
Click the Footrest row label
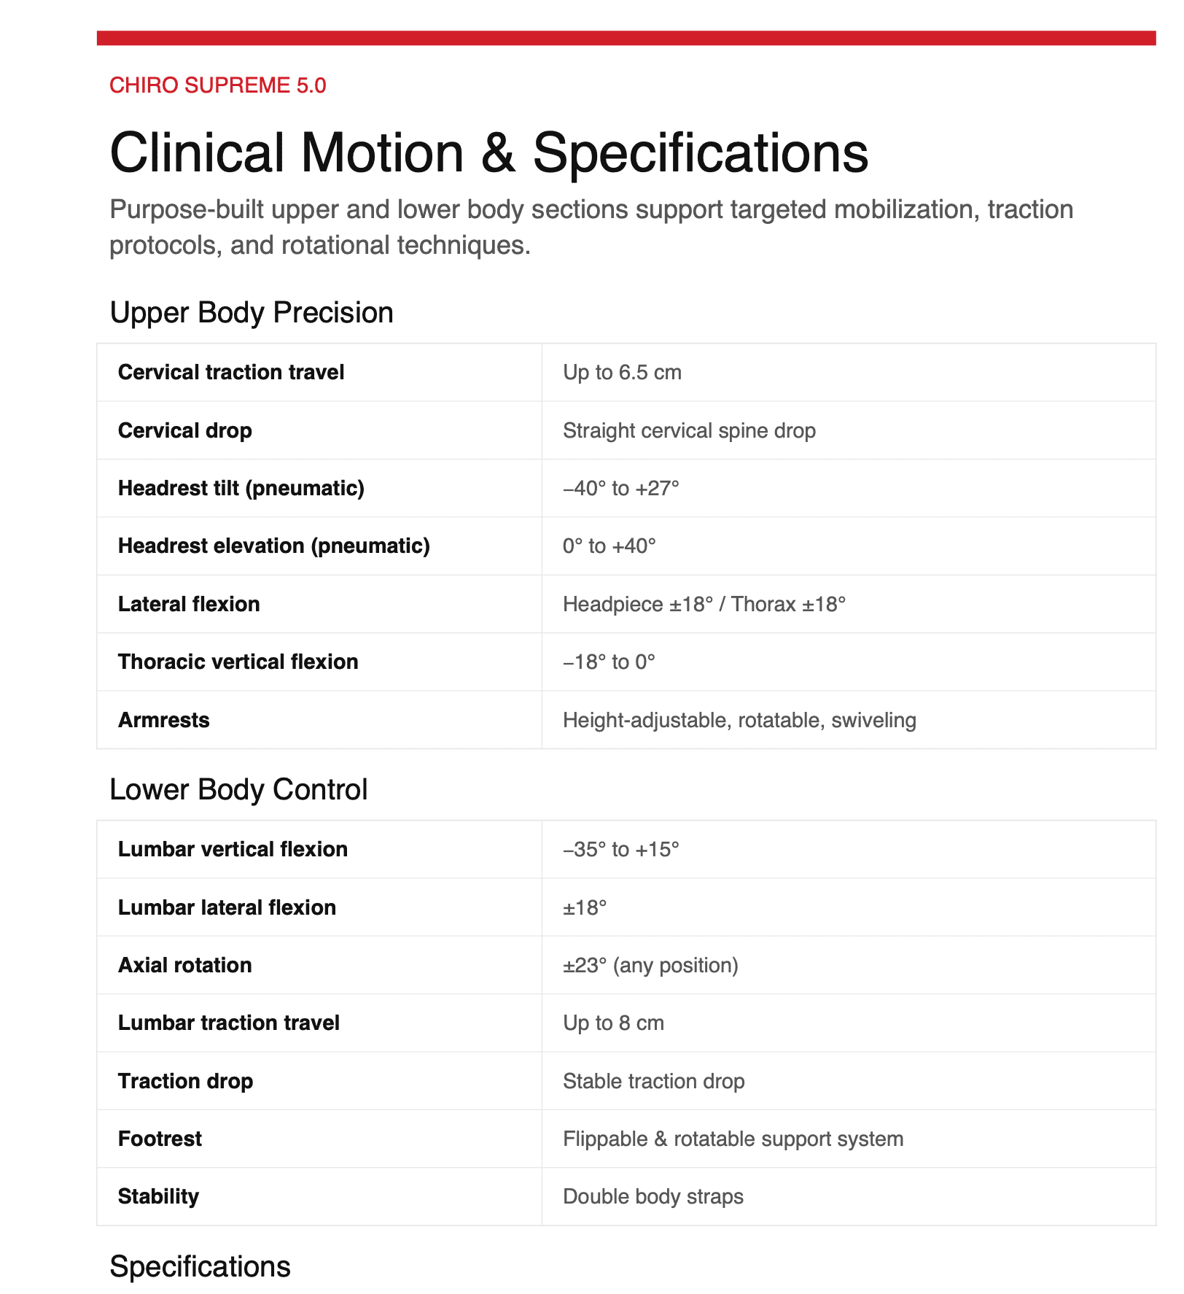click(x=160, y=1139)
